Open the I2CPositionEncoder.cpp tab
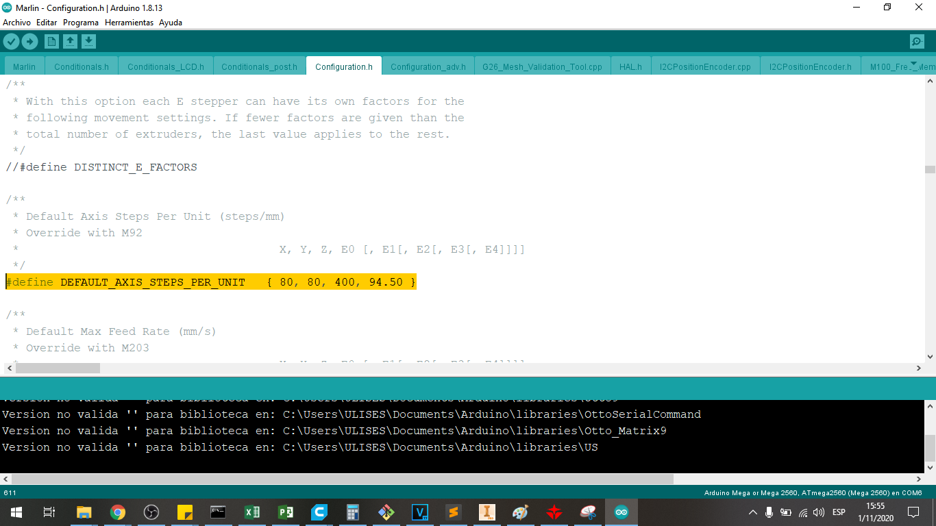The height and width of the screenshot is (526, 936). (705, 66)
